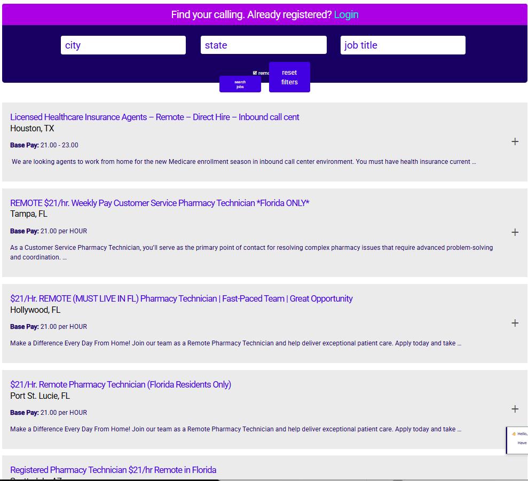Screen dimensions: 528x481
Task: Click the description text in the Hollywood, FL card
Action: coord(236,343)
